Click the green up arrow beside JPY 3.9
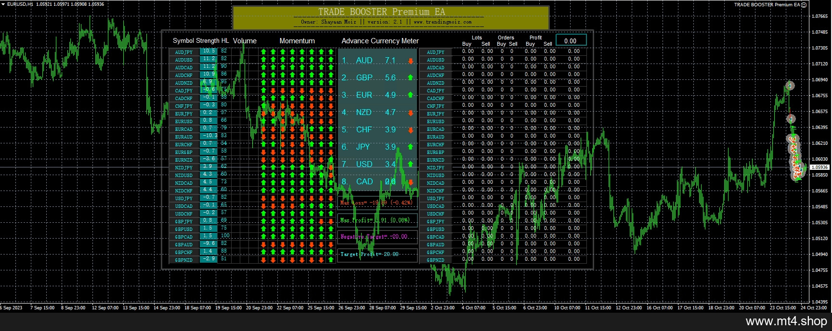Image resolution: width=832 pixels, height=331 pixels. 411,147
